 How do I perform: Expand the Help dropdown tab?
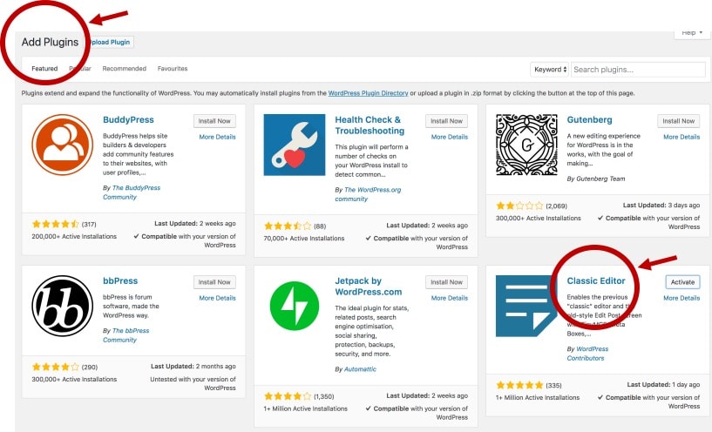click(x=692, y=33)
